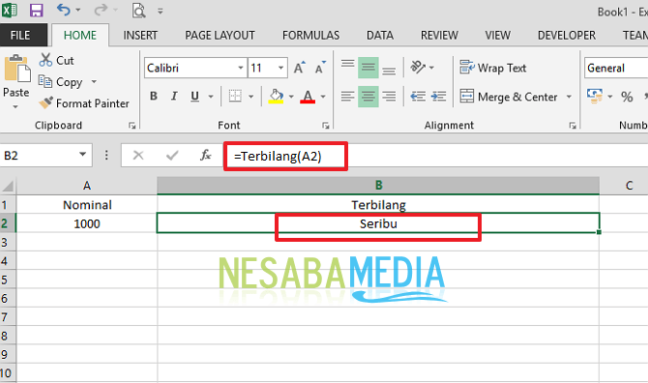Click the Name Box showing B2
This screenshot has width=648, height=383.
click(40, 156)
